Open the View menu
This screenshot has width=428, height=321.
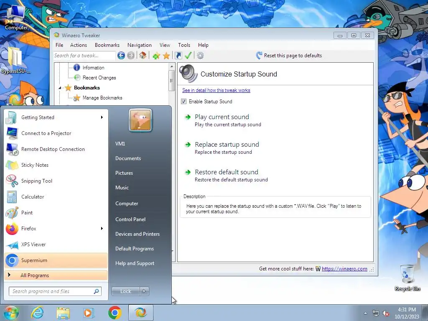165,45
